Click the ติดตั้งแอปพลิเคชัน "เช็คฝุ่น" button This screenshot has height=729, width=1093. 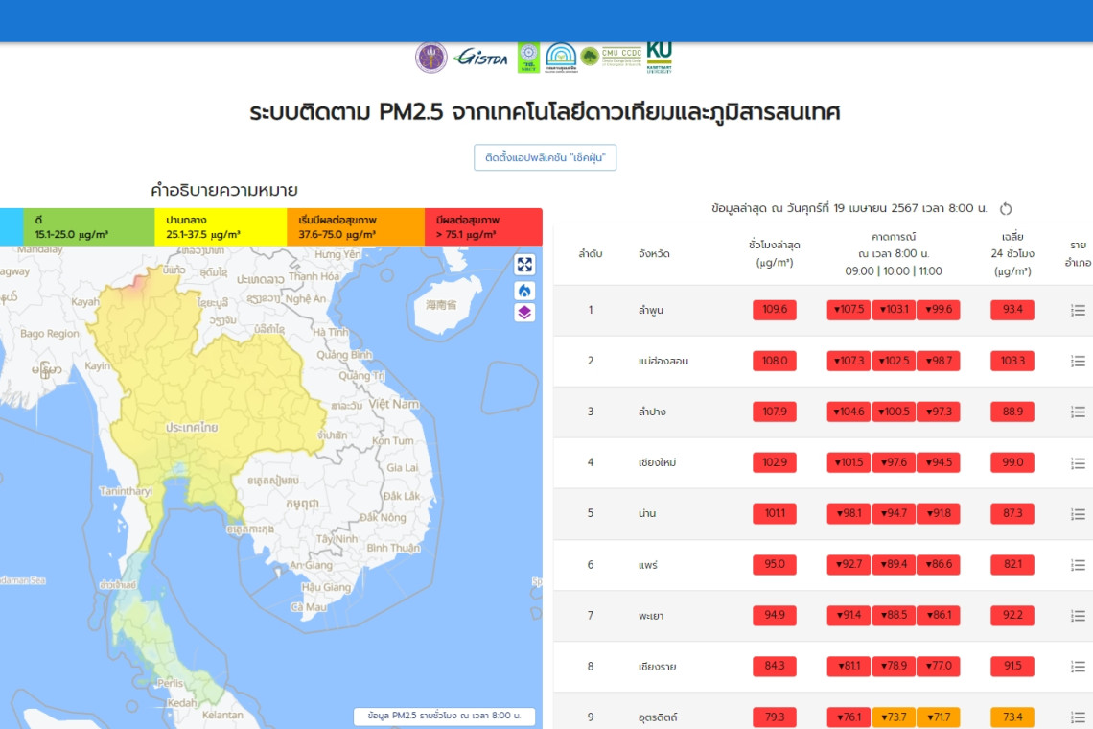[545, 157]
